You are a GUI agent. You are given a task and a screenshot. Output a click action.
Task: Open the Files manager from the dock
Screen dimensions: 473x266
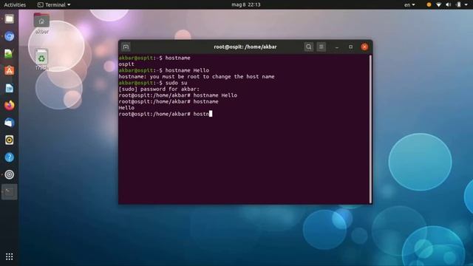point(10,19)
